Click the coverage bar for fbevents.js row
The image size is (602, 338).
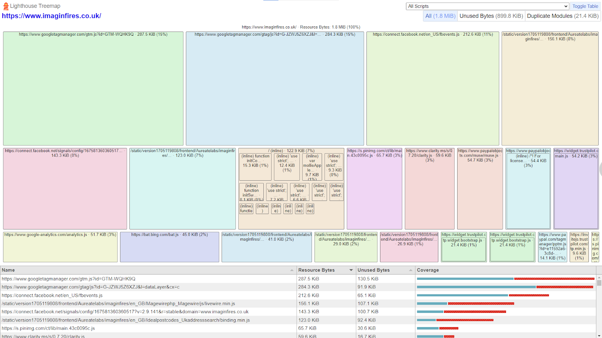483,295
